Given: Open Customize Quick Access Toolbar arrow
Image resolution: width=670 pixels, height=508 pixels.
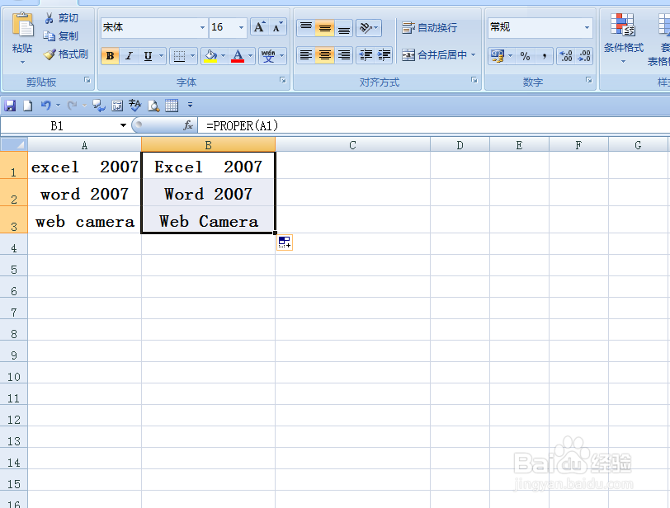Looking at the screenshot, I should pyautogui.click(x=190, y=105).
